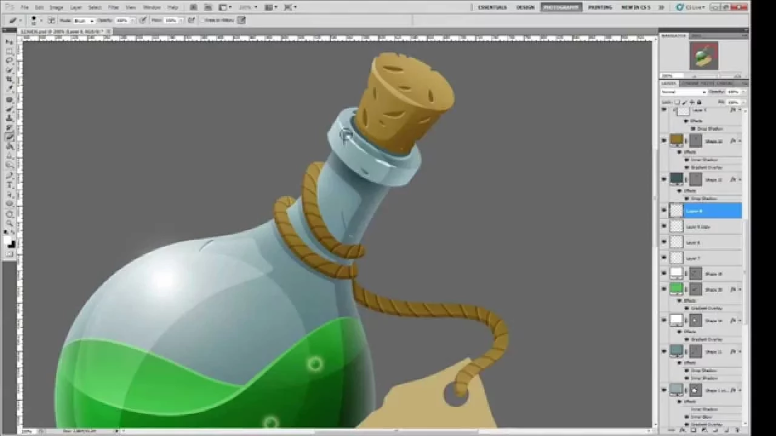Select the Clone Stamp tool

coord(9,118)
